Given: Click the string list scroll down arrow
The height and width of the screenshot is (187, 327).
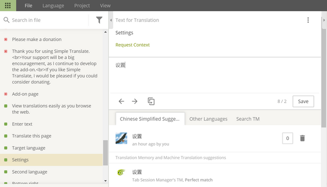Looking at the screenshot, I should [x=105, y=181].
